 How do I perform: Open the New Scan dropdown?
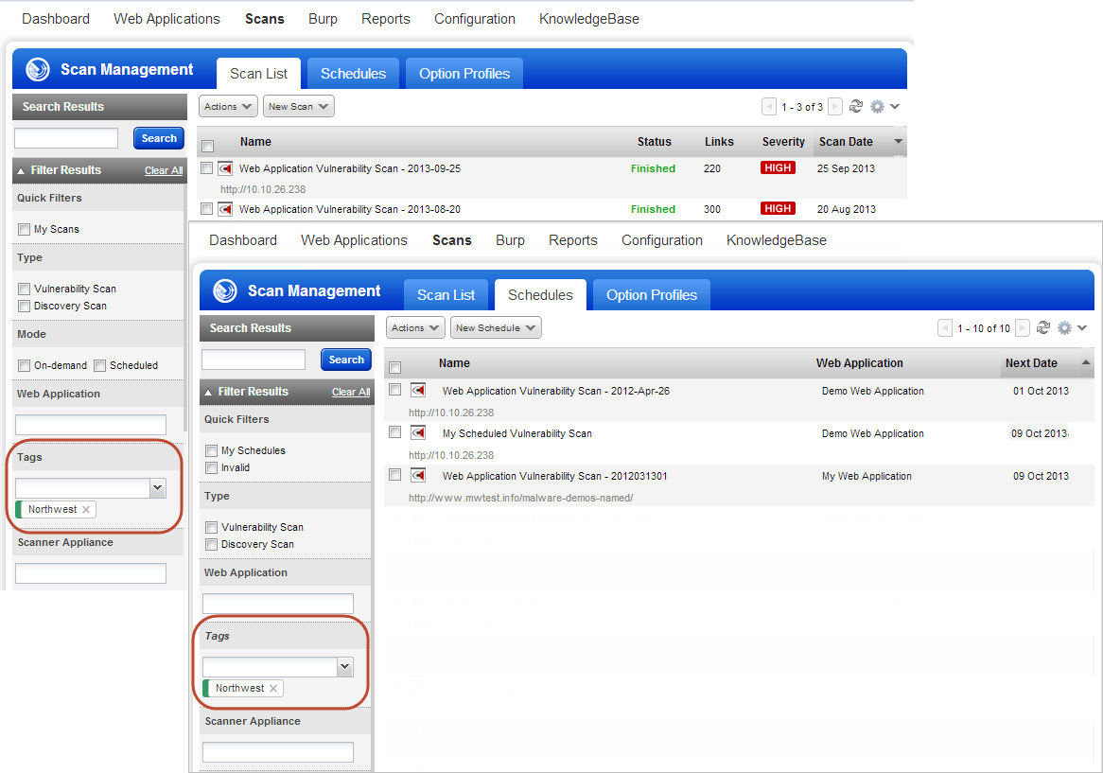298,106
